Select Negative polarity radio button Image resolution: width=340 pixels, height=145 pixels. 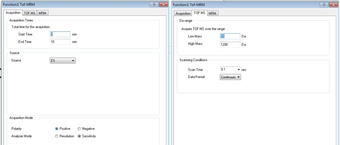[79, 129]
